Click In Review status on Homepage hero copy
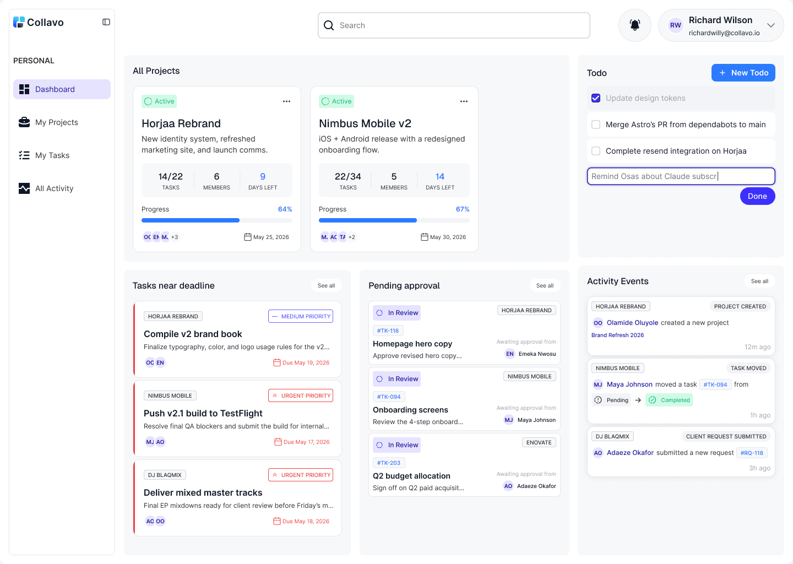793x564 pixels. tap(397, 313)
